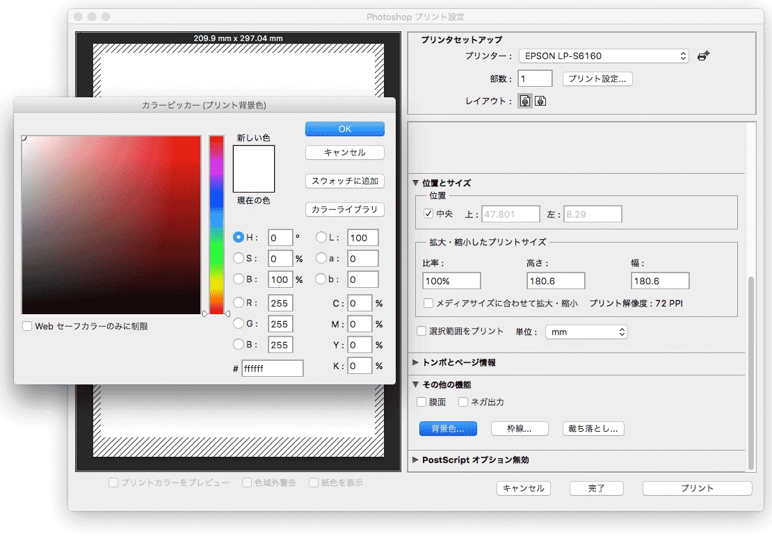The image size is (772, 536).
Task: Click the 枠線... button
Action: [x=520, y=429]
